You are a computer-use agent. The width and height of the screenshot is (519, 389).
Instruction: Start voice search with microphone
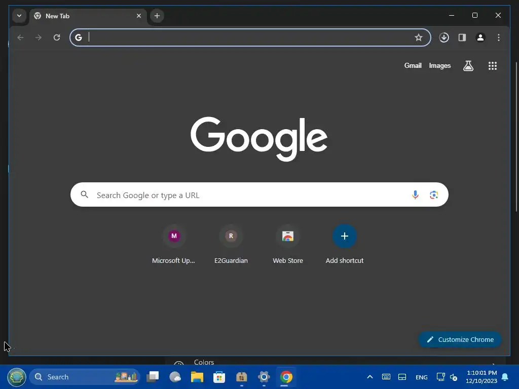point(415,195)
